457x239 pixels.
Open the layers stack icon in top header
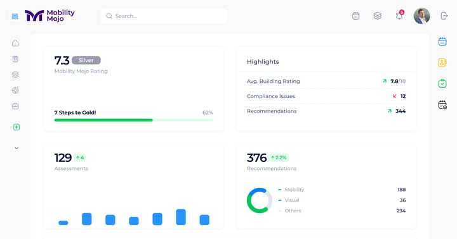tap(378, 16)
